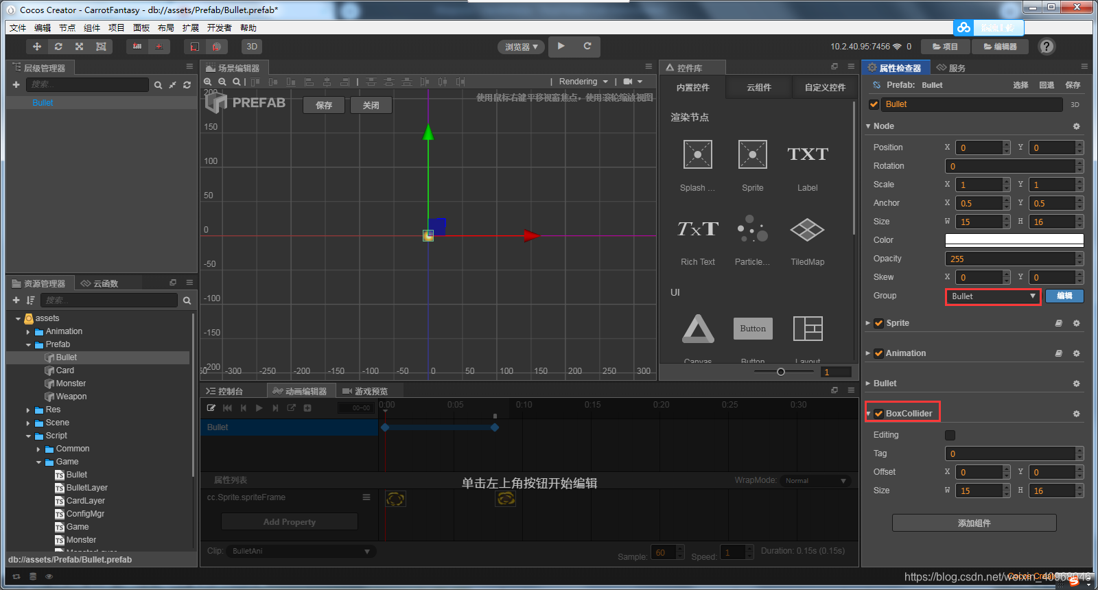Screen dimensions: 1098x590
Task: Toggle the 3D view button
Action: point(252,47)
